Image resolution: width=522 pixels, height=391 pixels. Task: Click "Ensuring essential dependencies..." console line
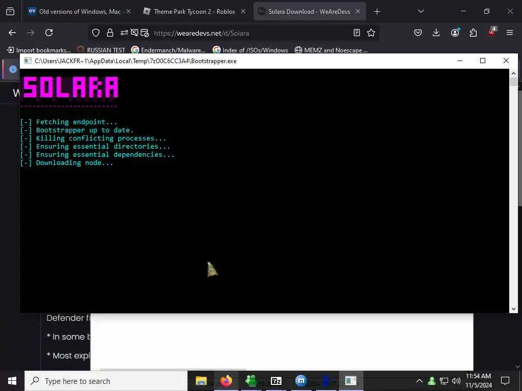pos(105,155)
